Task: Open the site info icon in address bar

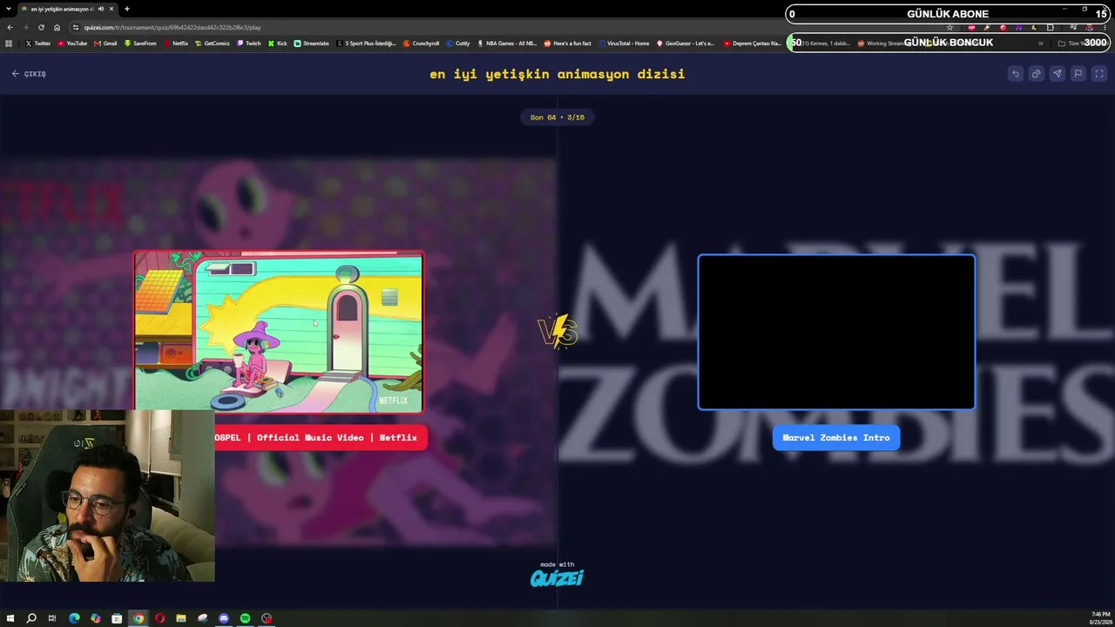Action: pos(76,27)
